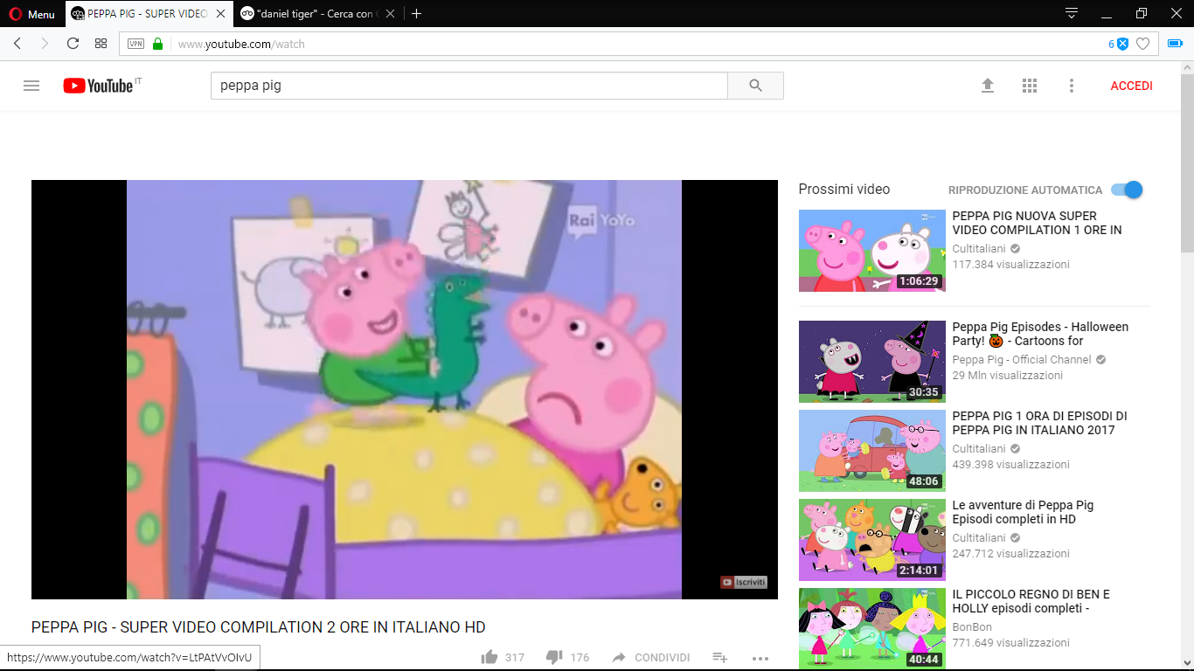Screen dimensions: 1194x671
Task: Reload the page with browser refresh icon
Action: coord(73,44)
